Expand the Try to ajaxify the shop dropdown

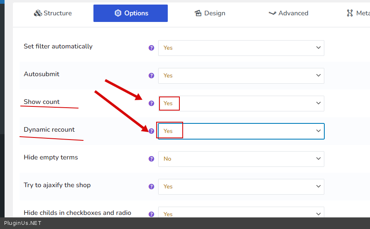point(241,186)
